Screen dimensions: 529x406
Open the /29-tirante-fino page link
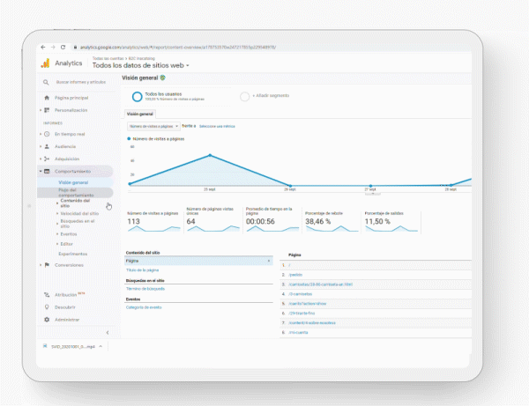tap(302, 314)
